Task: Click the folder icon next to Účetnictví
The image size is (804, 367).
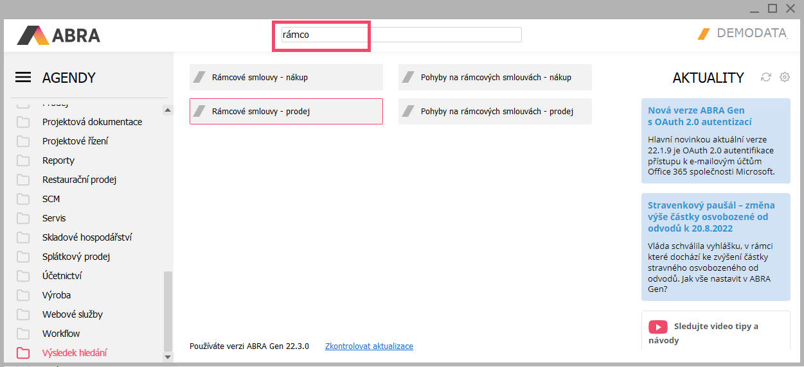Action: coord(23,276)
